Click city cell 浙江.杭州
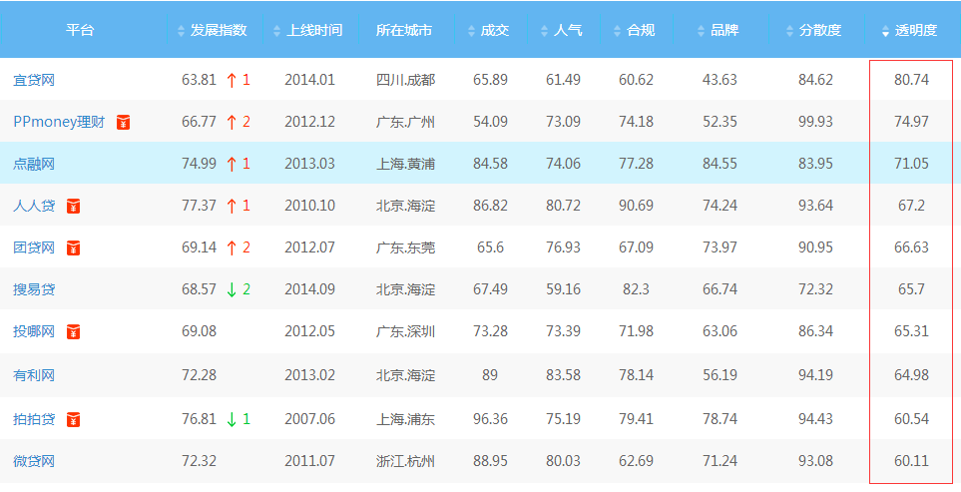The image size is (961, 492). pyautogui.click(x=406, y=461)
